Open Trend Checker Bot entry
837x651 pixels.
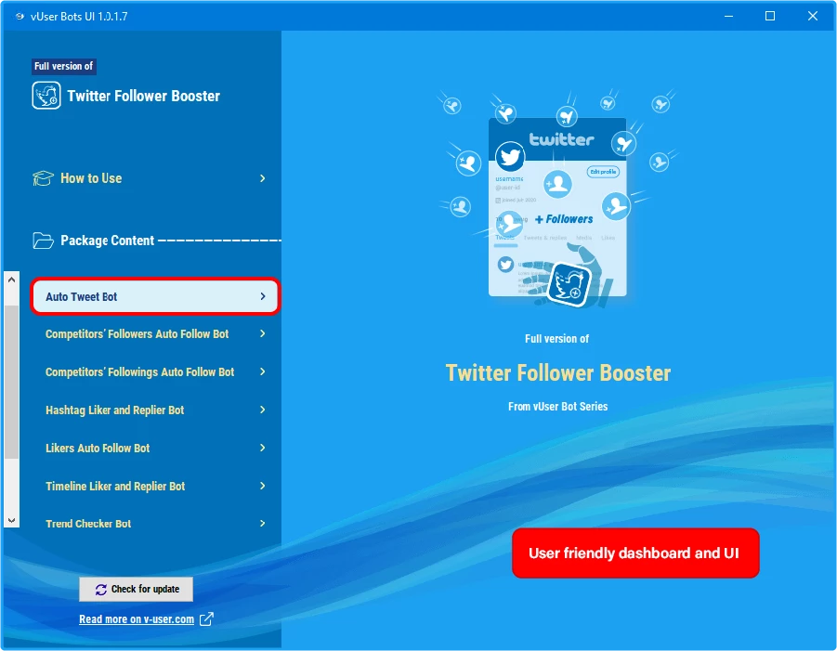click(x=155, y=524)
